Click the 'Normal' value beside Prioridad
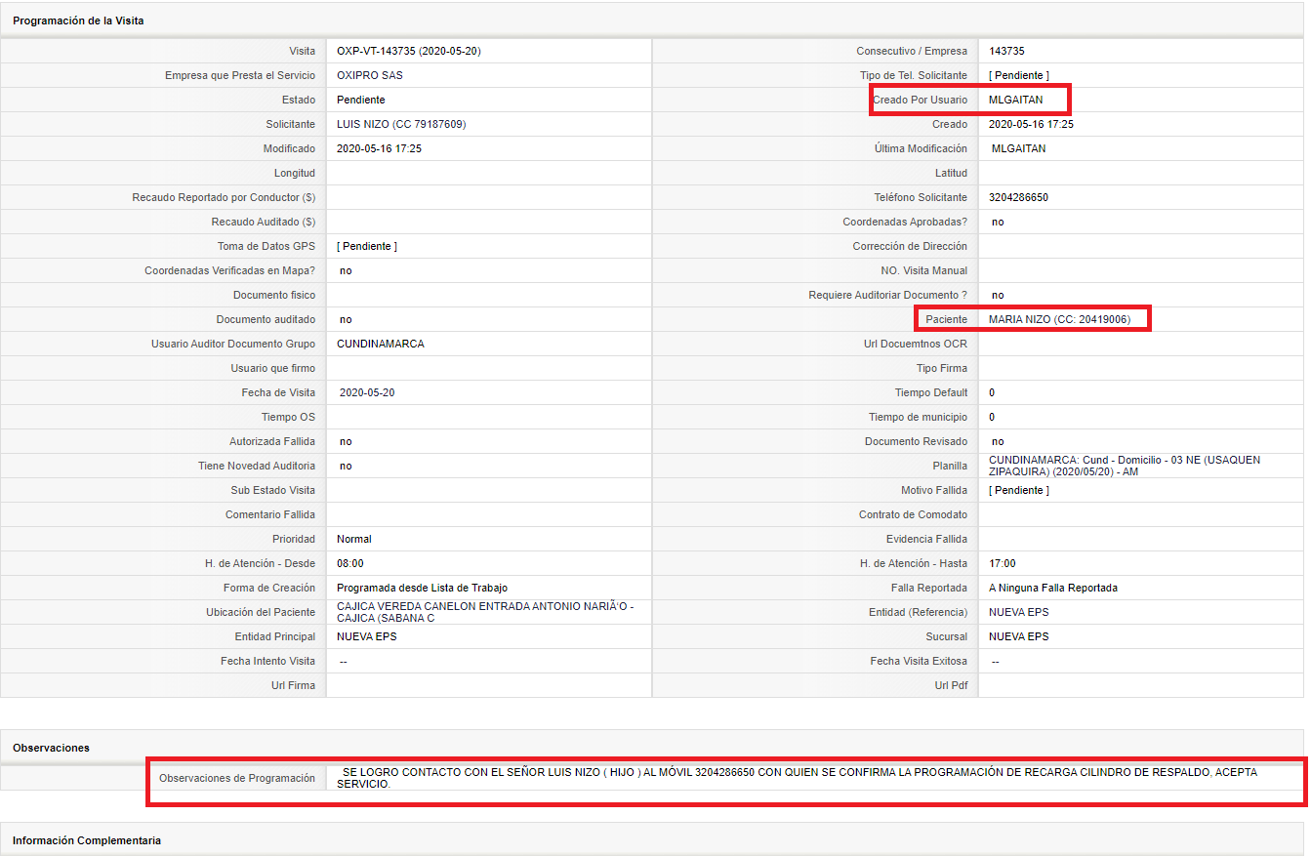1311x856 pixels. tap(354, 539)
